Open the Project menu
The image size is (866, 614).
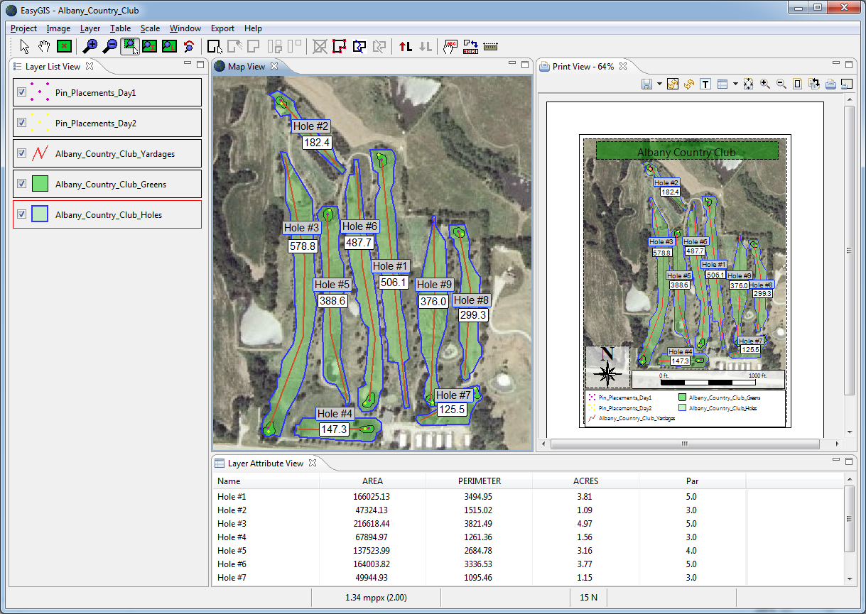[x=23, y=28]
